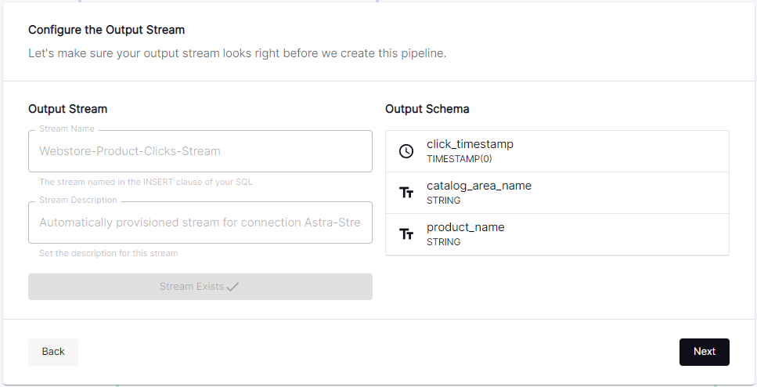The height and width of the screenshot is (387, 757).
Task: Select the product_name schema field name
Action: (465, 227)
